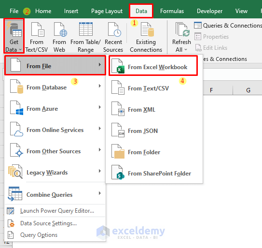Screen dimensions: 262x248
Task: Click the Combine Queries submenu arrow
Action: click(100, 193)
